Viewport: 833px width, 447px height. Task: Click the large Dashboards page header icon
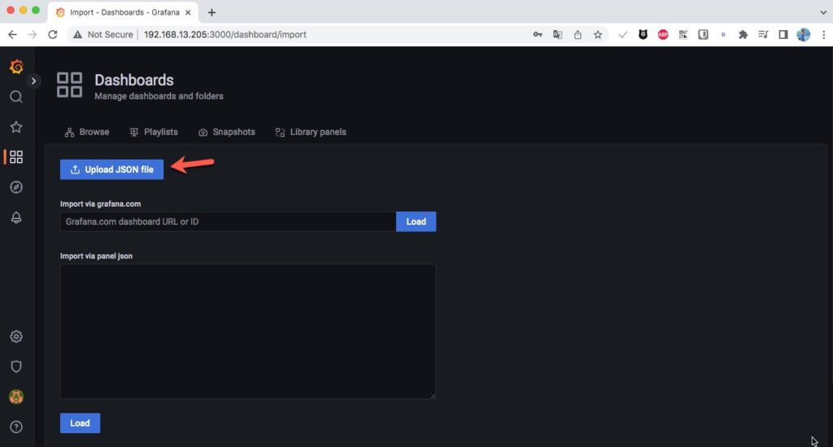coord(70,85)
